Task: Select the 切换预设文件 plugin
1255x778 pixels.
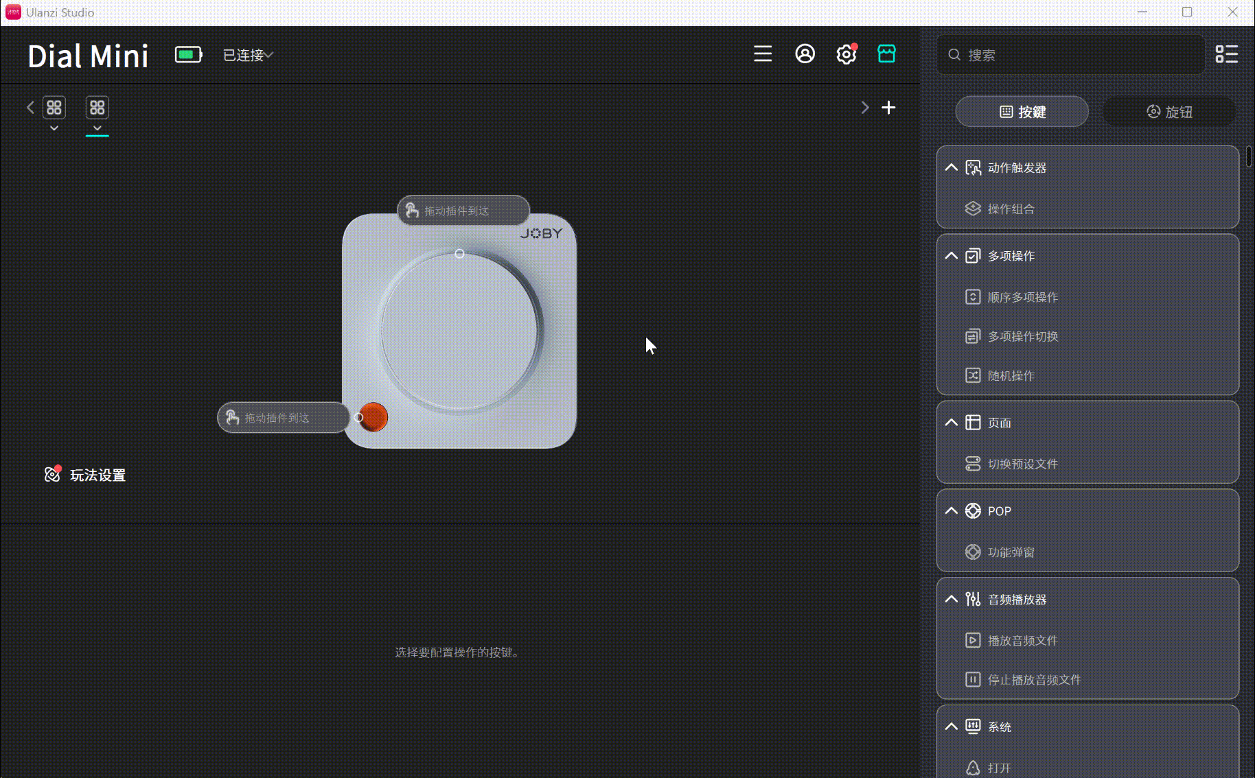Action: (x=1087, y=464)
